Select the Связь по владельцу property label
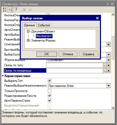 pyautogui.click(x=18, y=71)
